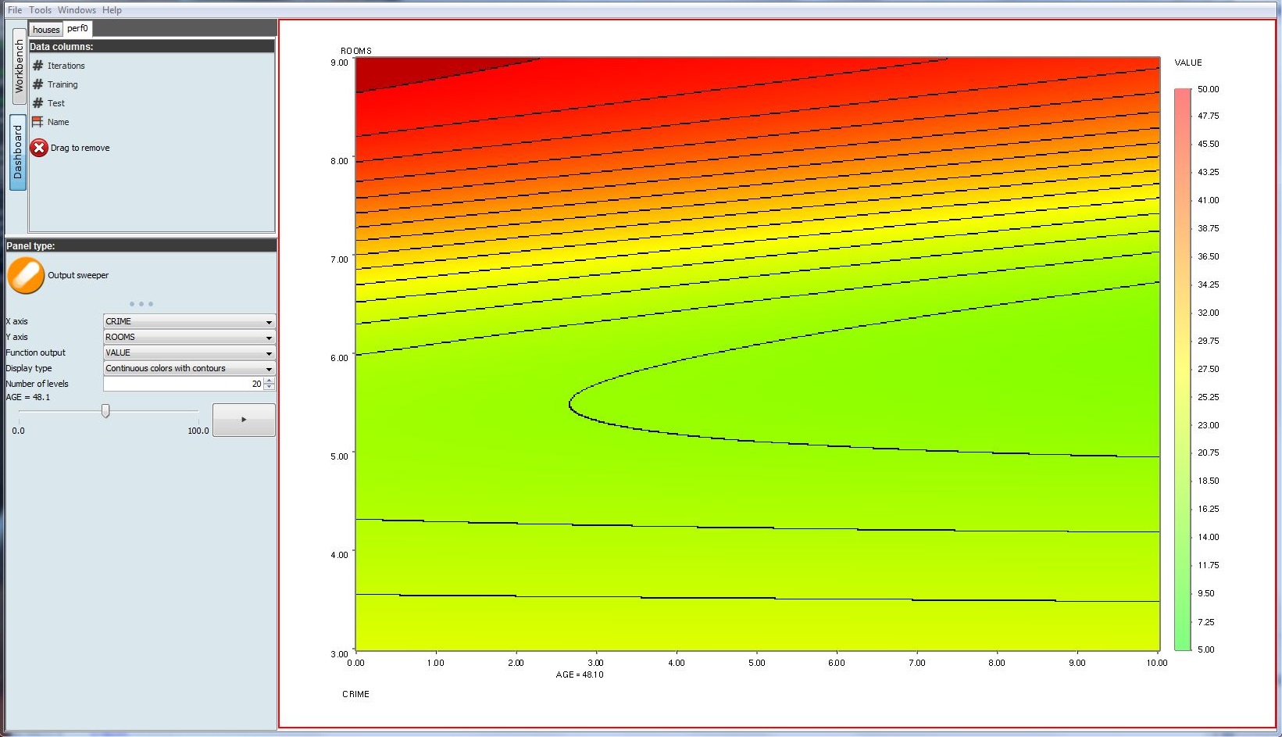Click the Training numeric column icon

[37, 84]
